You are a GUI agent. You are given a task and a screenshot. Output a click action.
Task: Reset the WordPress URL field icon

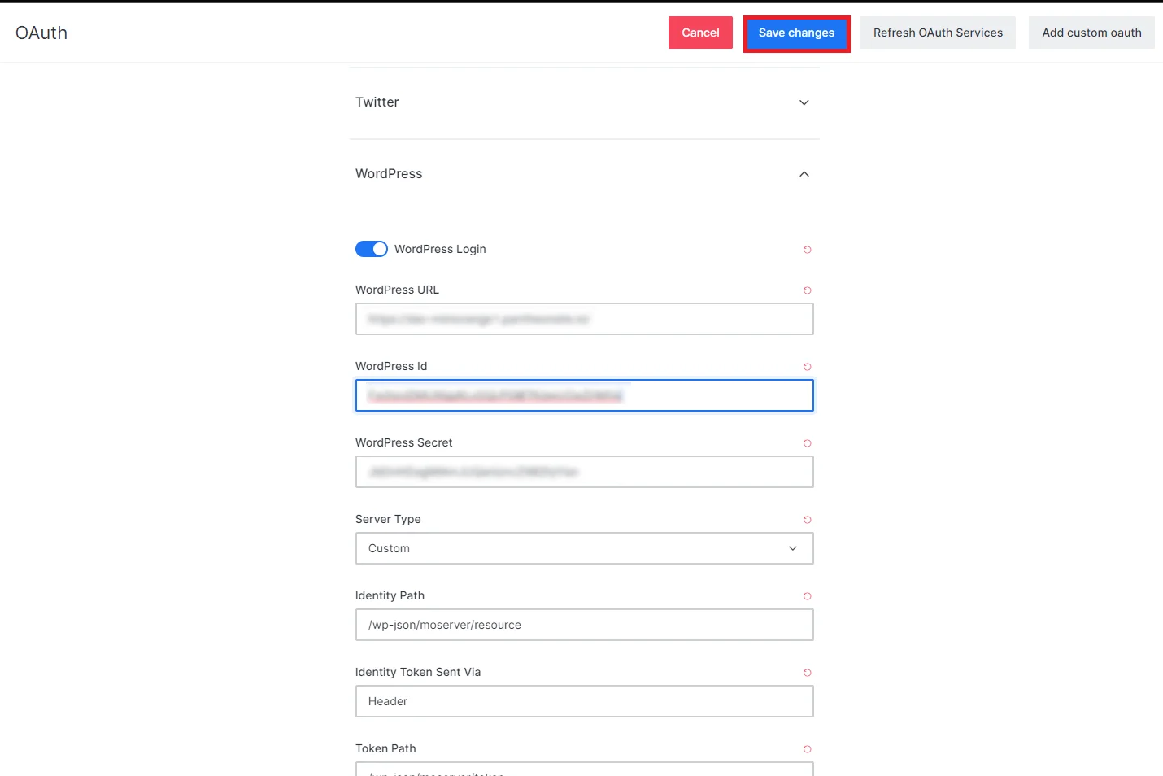click(808, 290)
